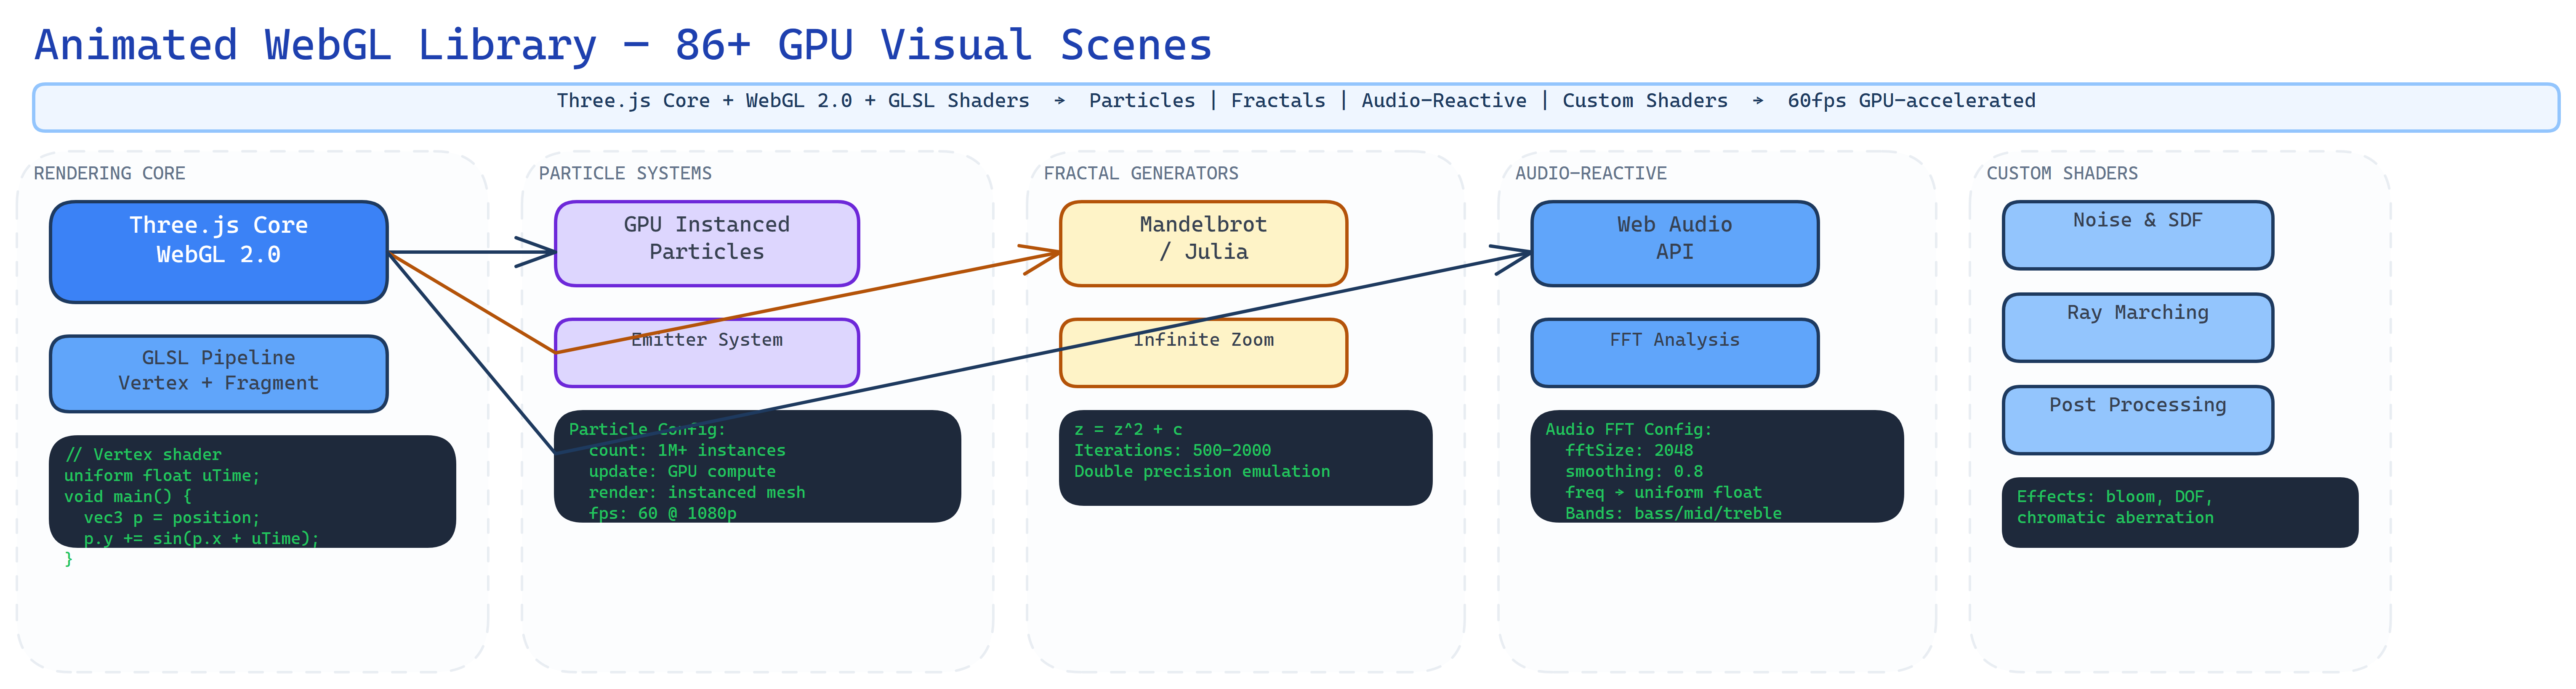Click the 'fftSize: 2048' line
This screenshot has width=2576, height=689.
click(1629, 450)
